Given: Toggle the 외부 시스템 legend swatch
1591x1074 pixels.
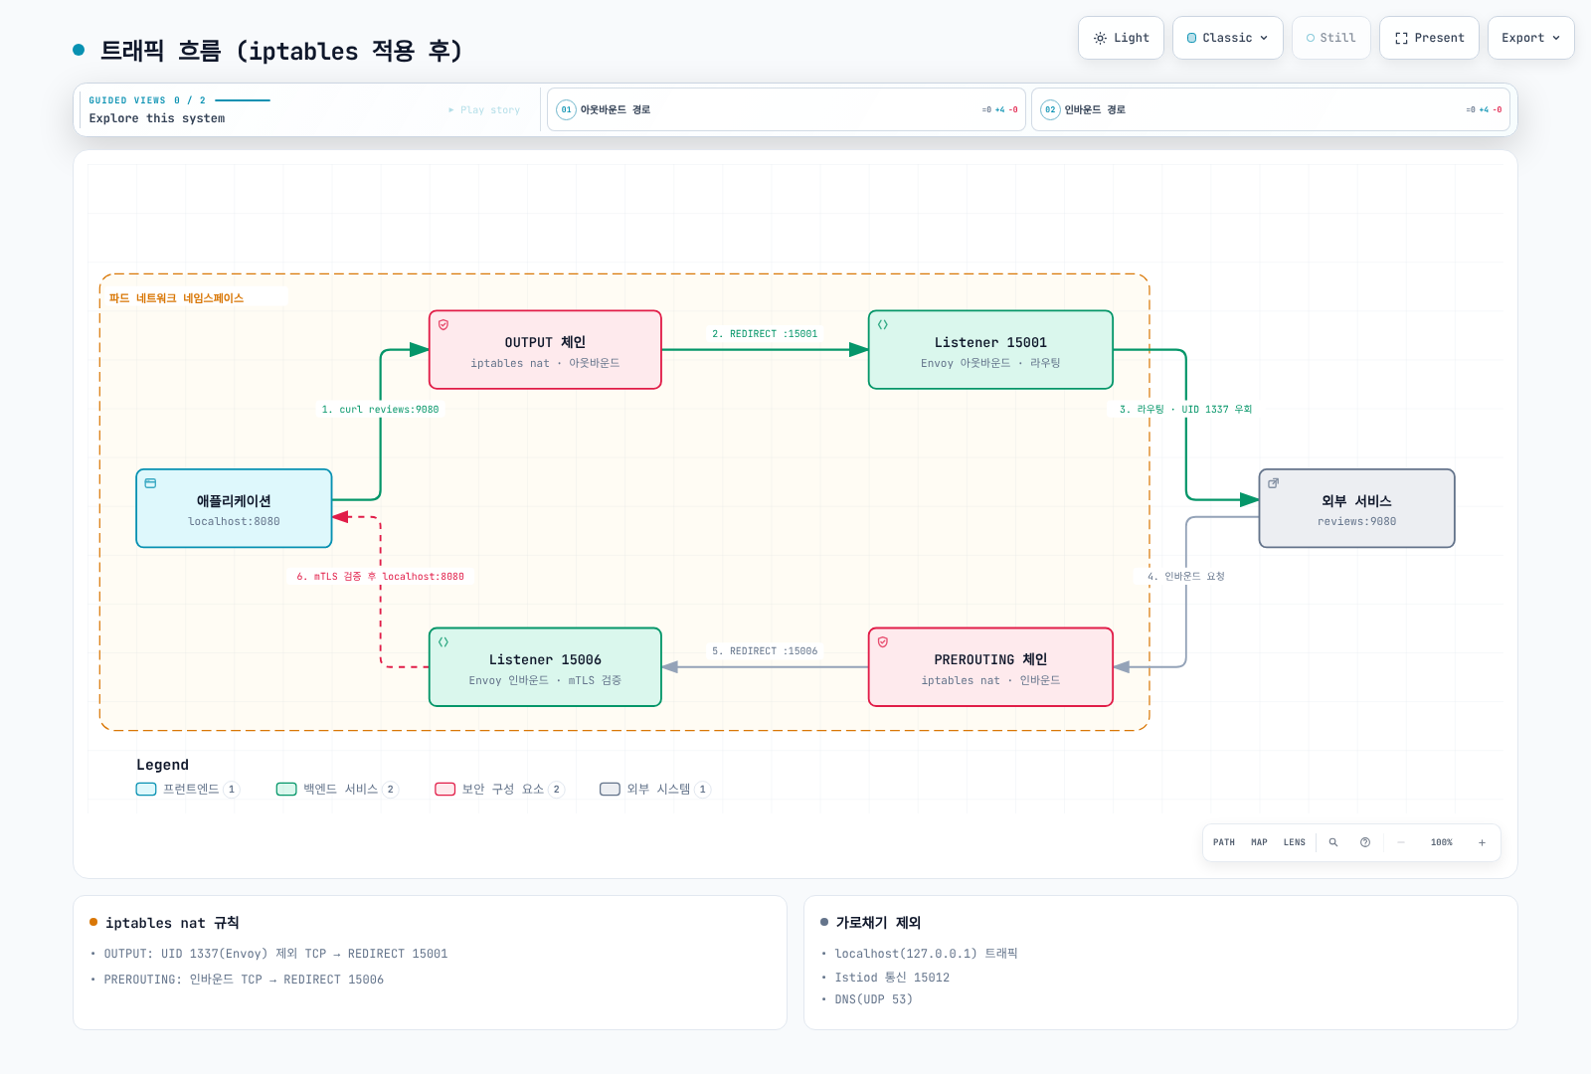Looking at the screenshot, I should click(610, 790).
